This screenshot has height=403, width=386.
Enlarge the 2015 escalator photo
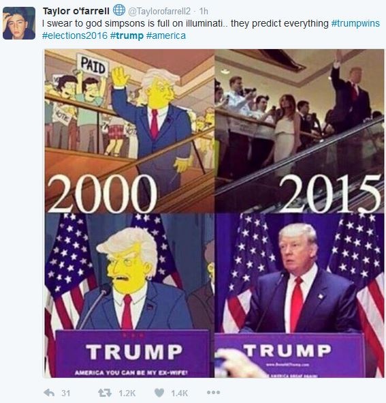click(x=300, y=131)
